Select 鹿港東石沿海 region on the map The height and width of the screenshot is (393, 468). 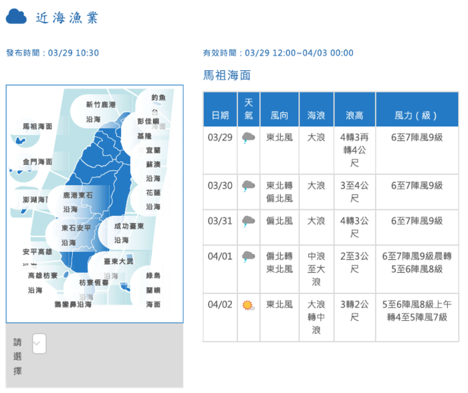(x=78, y=202)
